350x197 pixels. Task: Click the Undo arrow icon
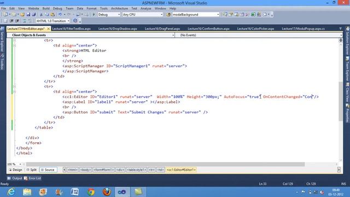tap(60, 15)
